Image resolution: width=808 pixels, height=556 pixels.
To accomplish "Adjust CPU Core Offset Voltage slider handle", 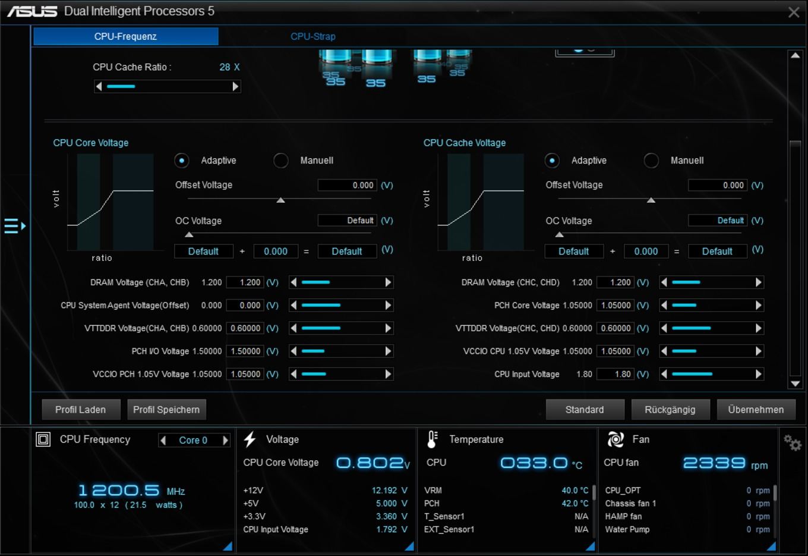I will [281, 200].
